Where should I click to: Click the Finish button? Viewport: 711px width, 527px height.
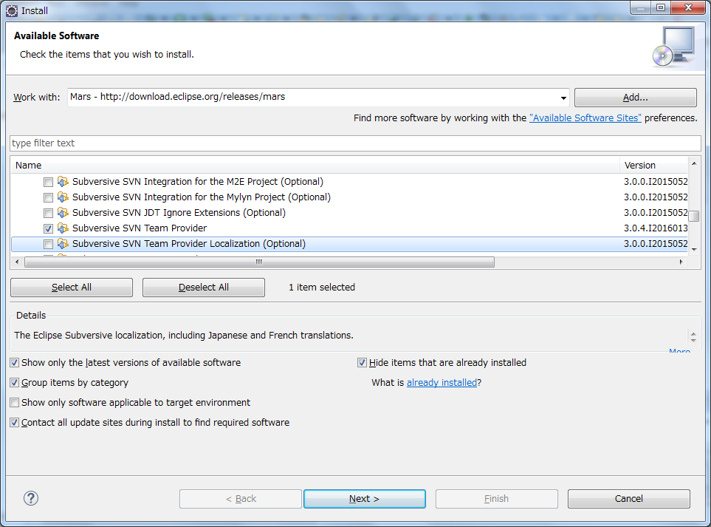click(x=497, y=499)
